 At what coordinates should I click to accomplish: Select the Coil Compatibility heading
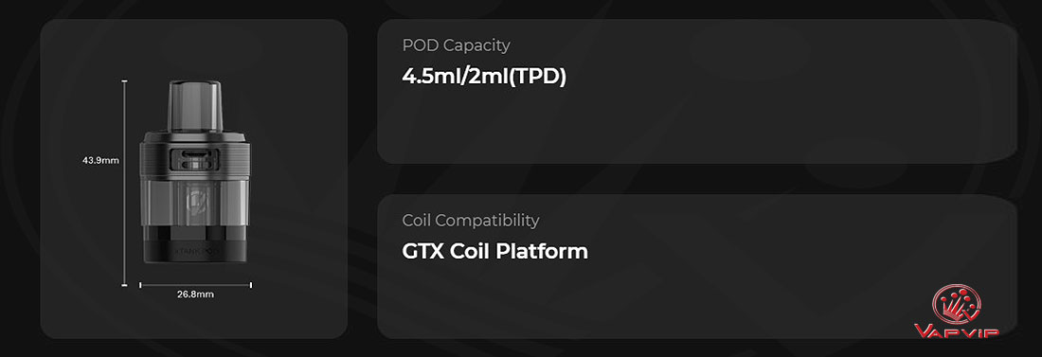(471, 220)
